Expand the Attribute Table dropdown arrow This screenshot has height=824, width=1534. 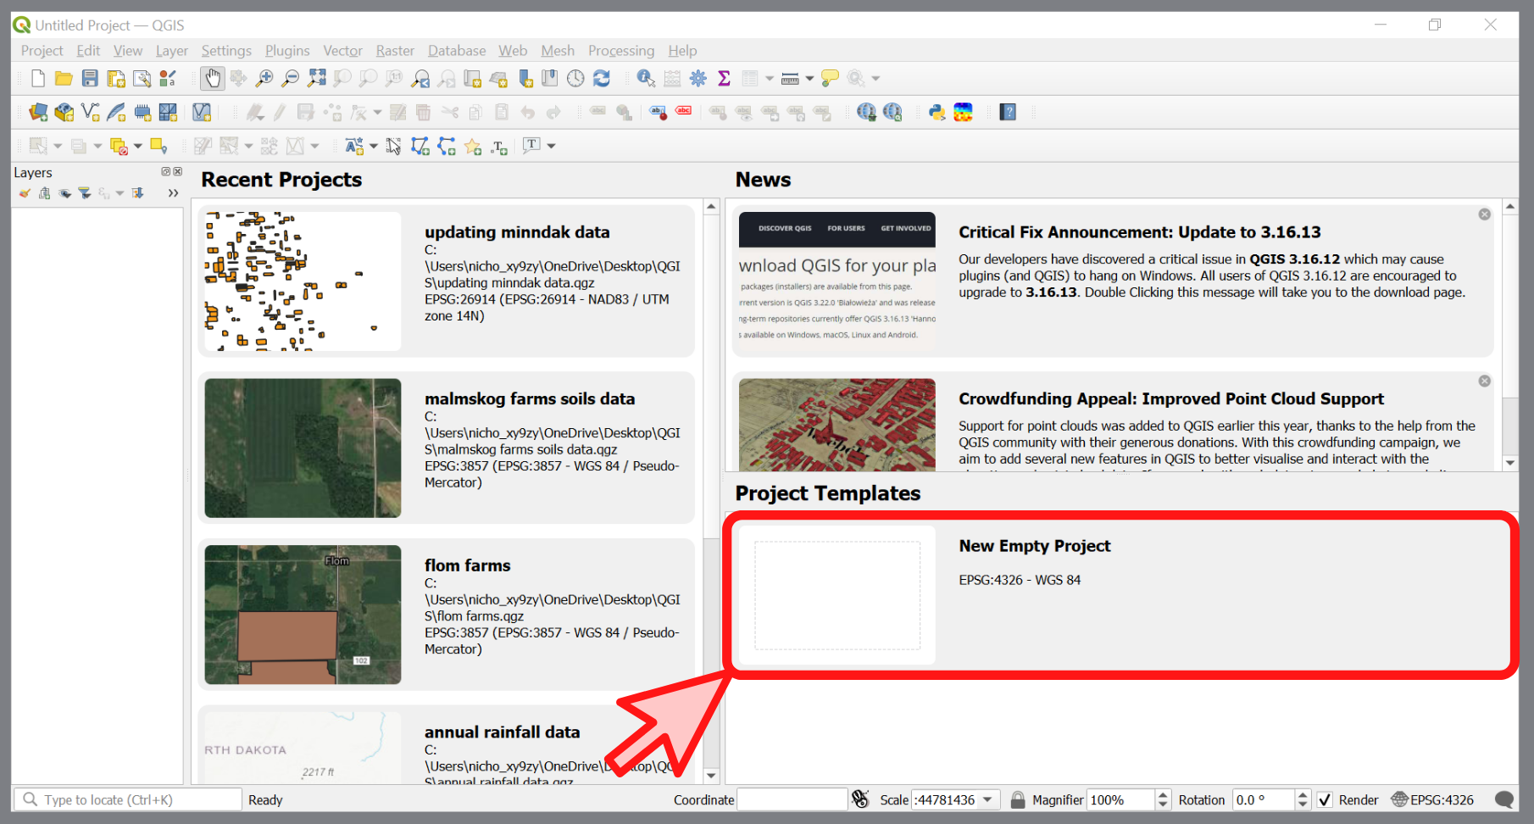pos(770,79)
